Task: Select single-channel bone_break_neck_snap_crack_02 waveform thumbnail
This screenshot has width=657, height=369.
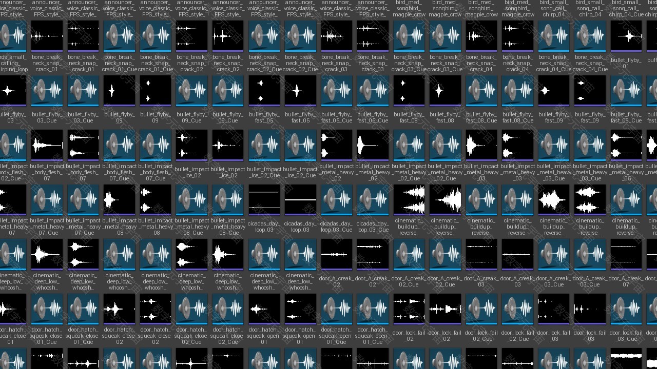Action: pyautogui.click(x=228, y=36)
